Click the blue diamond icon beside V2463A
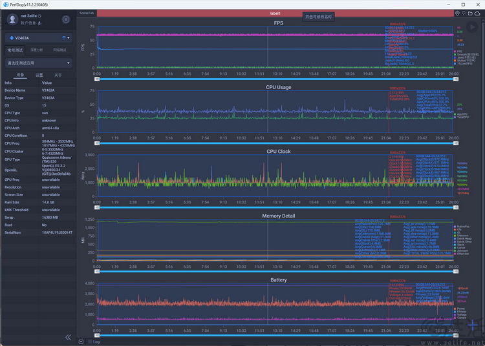The image size is (485, 346). pos(12,38)
